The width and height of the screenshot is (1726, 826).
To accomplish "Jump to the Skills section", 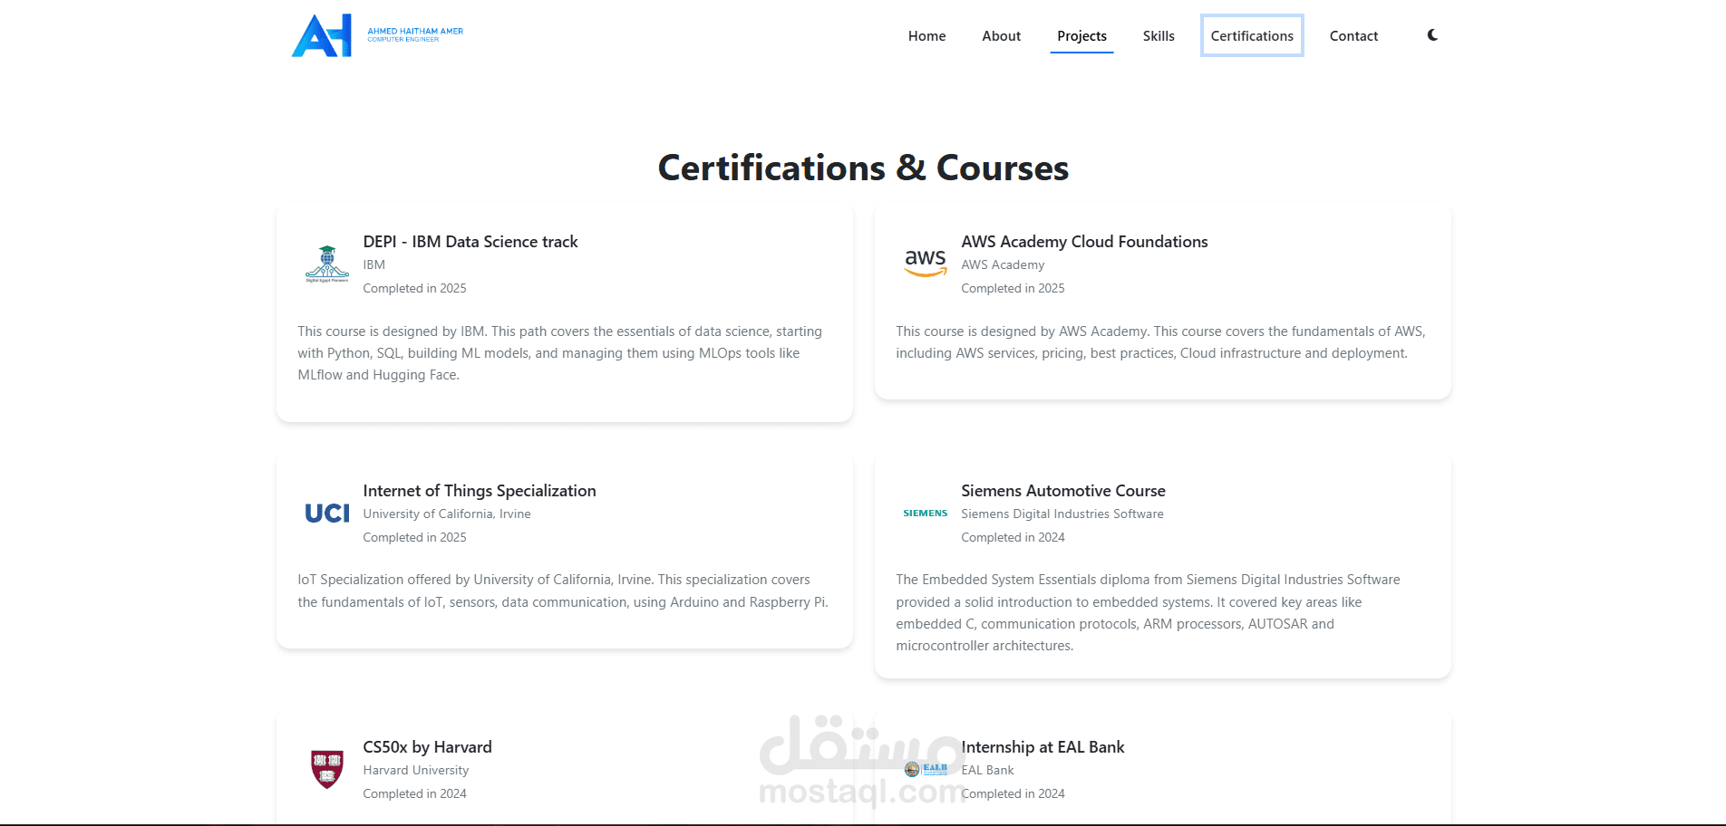I will coord(1159,36).
